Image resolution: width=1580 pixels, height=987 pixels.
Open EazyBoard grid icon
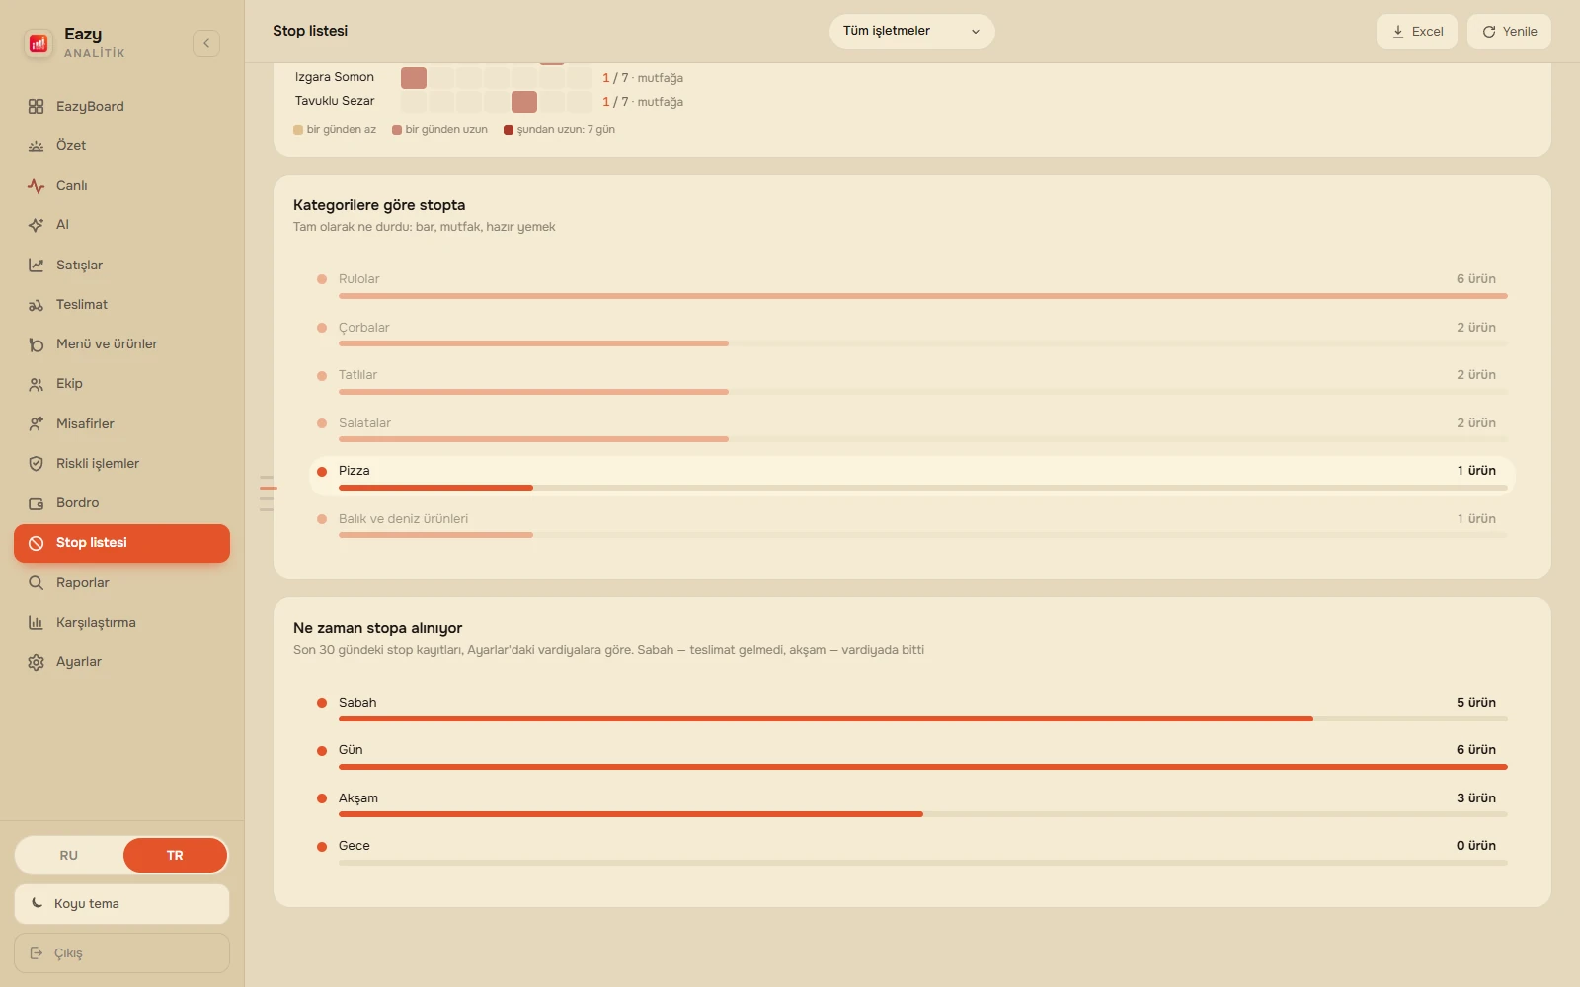(37, 107)
